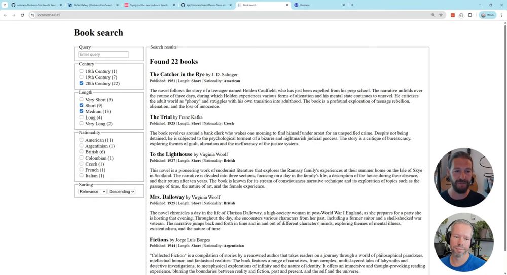
Task: Bookmark this page with the star icon
Action: (441, 15)
